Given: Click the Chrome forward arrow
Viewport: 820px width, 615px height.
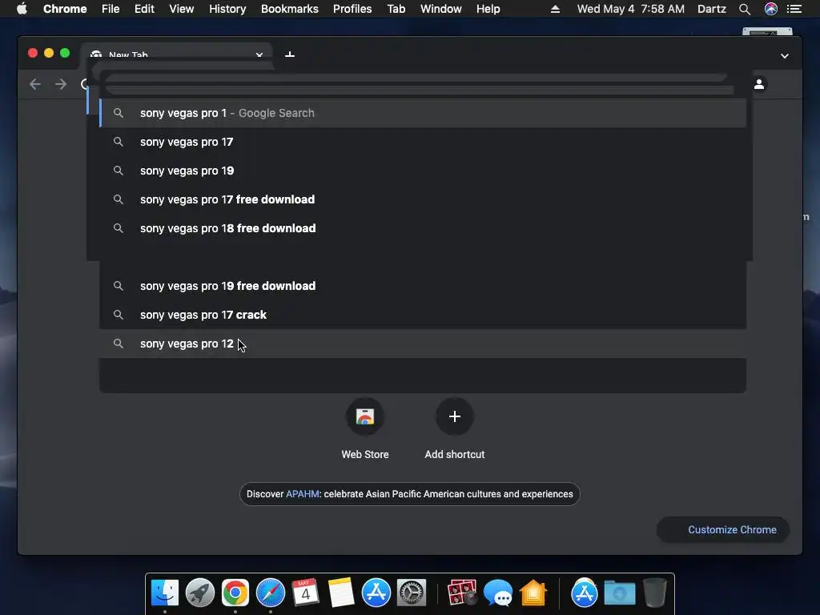Looking at the screenshot, I should (61, 84).
